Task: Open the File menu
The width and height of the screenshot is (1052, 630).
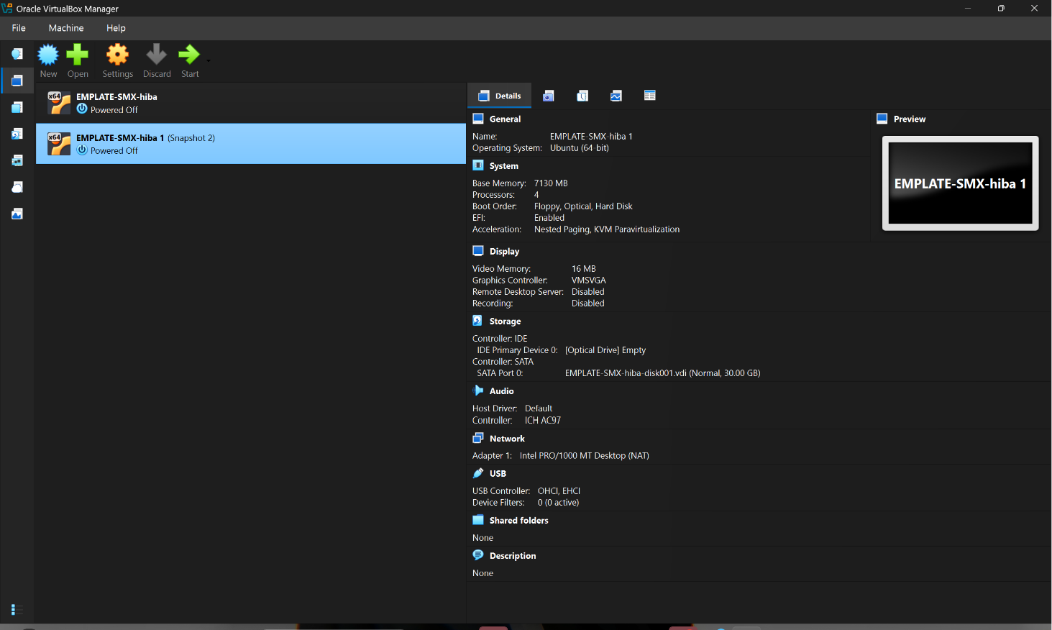Action: click(x=19, y=28)
